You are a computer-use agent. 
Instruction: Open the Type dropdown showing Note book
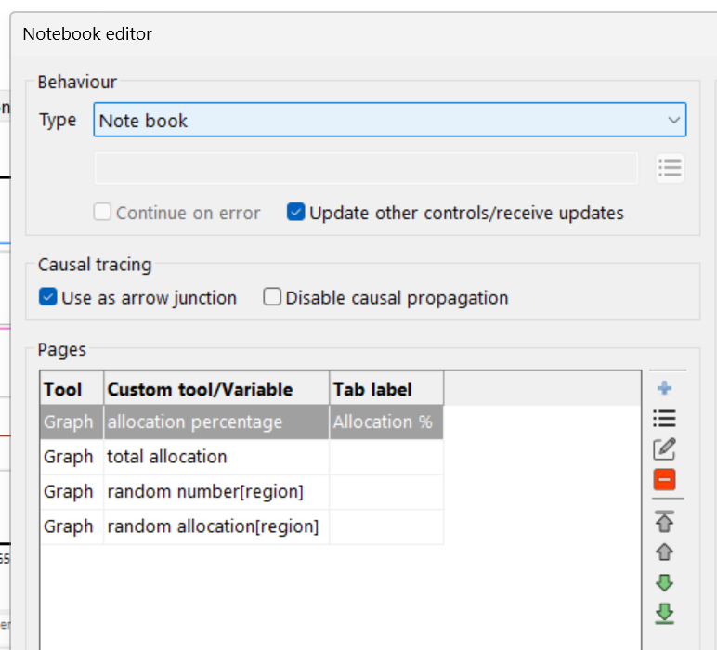click(389, 120)
